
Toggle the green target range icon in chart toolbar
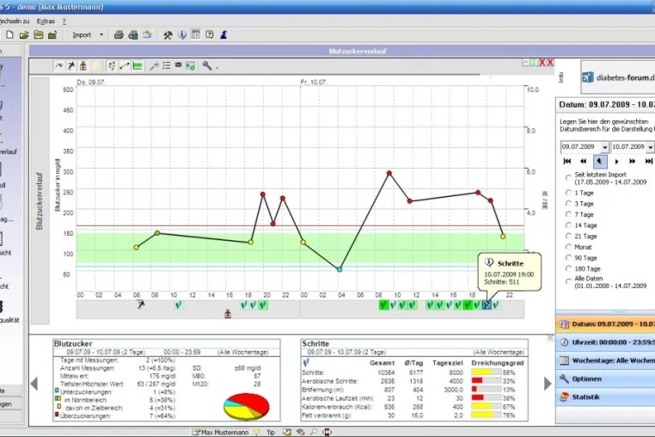137,65
